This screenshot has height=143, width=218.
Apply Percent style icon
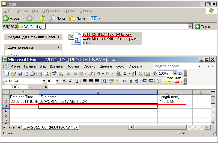(x=118, y=81)
